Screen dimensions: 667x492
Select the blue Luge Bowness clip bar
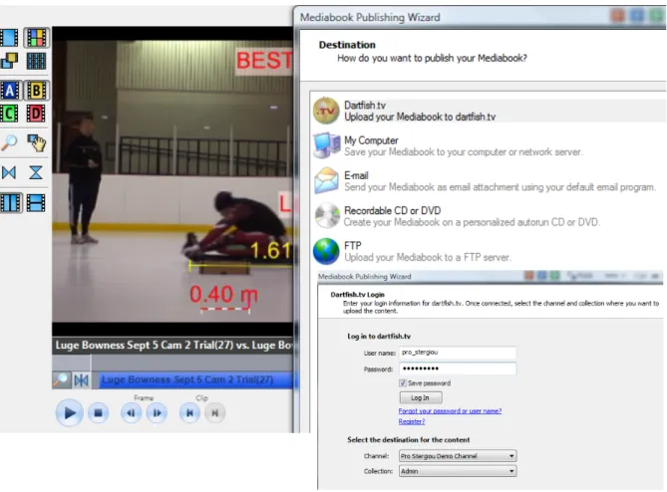197,379
